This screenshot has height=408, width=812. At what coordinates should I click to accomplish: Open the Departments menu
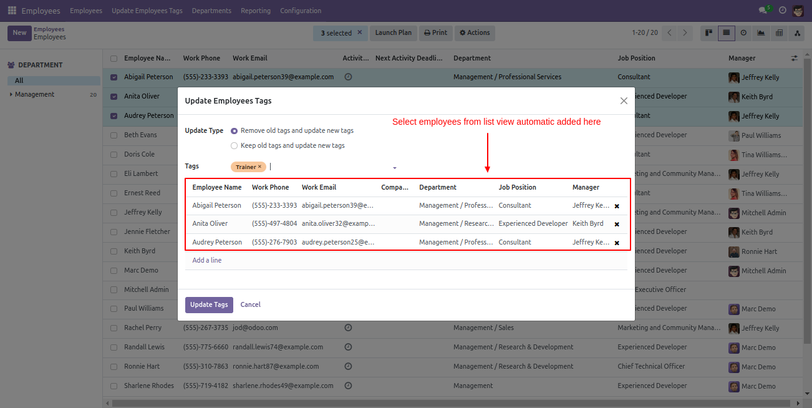click(211, 11)
